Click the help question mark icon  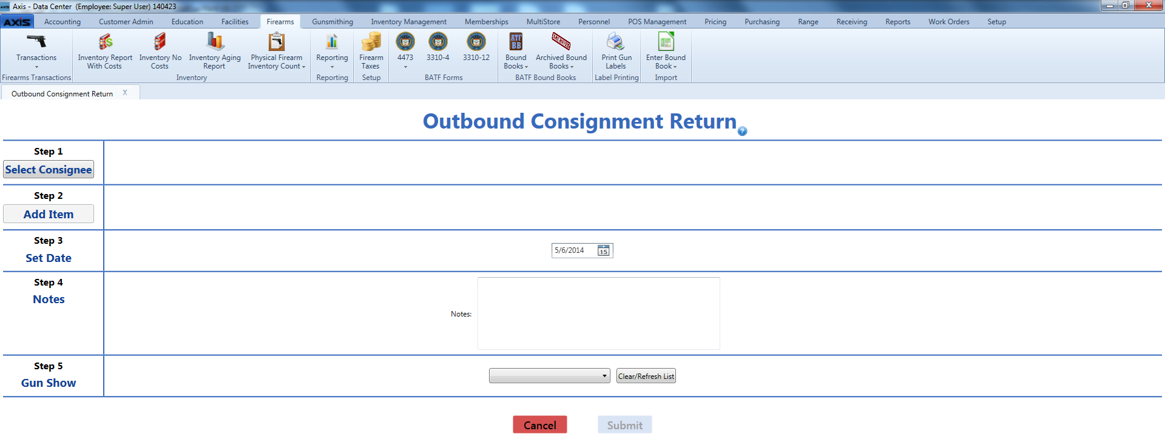click(x=743, y=131)
